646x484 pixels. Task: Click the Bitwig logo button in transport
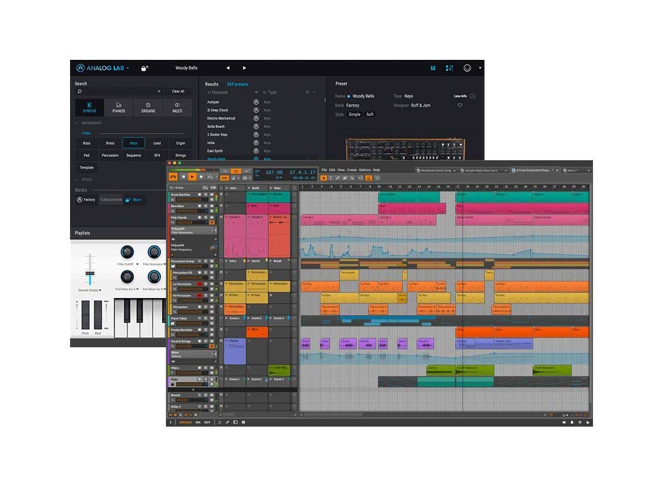click(173, 177)
